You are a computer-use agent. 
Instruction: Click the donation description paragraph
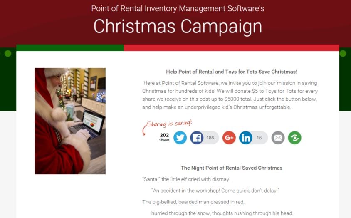(230, 95)
